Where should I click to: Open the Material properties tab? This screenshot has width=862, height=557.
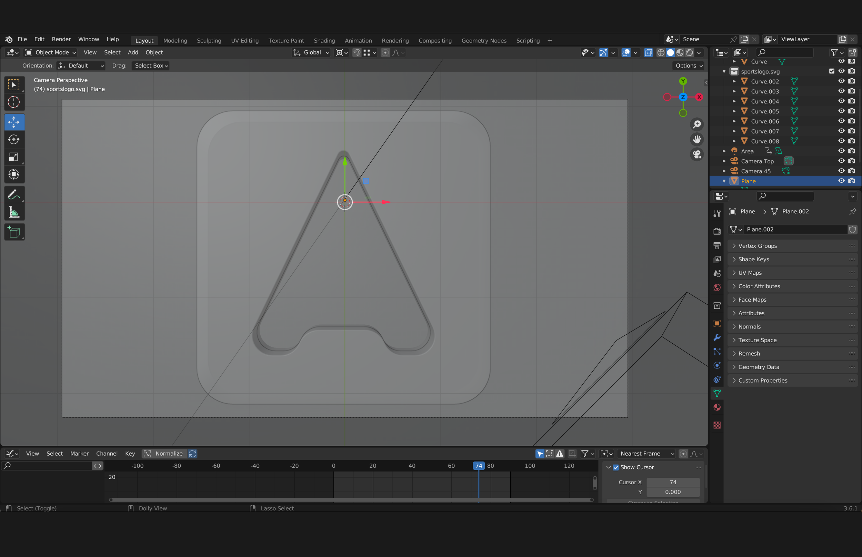717,407
